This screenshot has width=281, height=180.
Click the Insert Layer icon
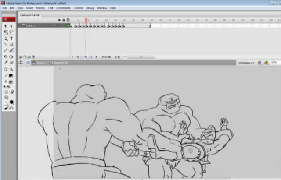[x=21, y=57]
